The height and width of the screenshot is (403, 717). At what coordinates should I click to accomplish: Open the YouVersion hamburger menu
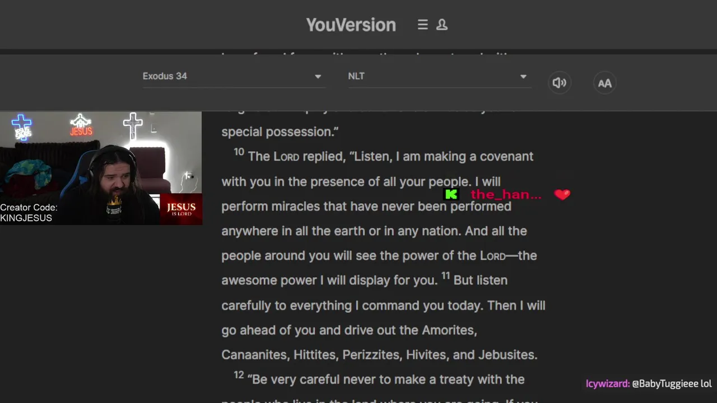423,25
